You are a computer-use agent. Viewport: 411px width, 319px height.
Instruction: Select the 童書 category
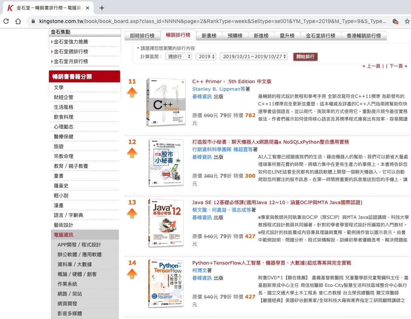click(x=59, y=176)
